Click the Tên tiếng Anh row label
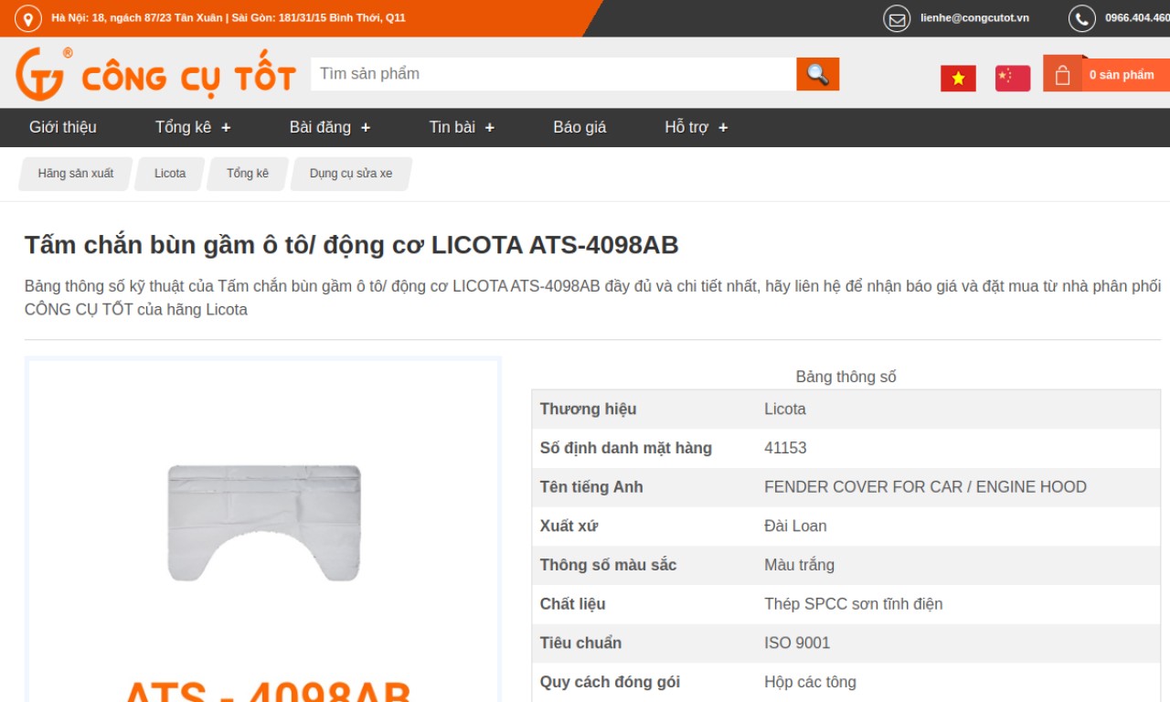 pyautogui.click(x=591, y=487)
